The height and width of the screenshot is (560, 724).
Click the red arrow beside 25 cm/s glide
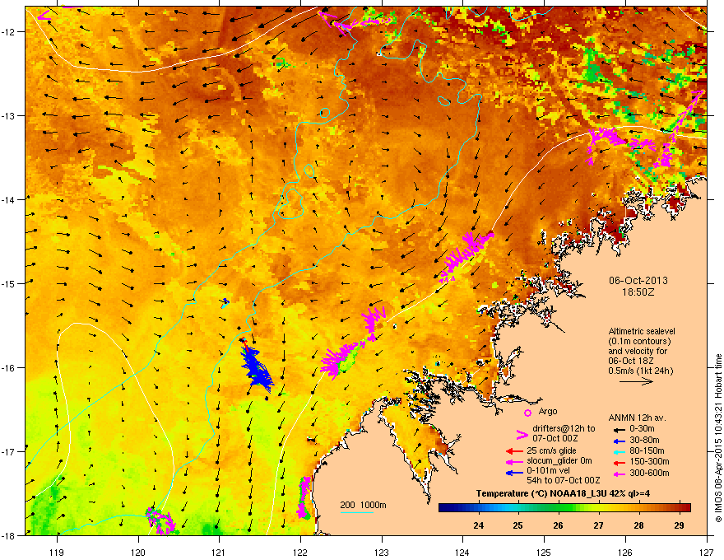click(x=514, y=451)
